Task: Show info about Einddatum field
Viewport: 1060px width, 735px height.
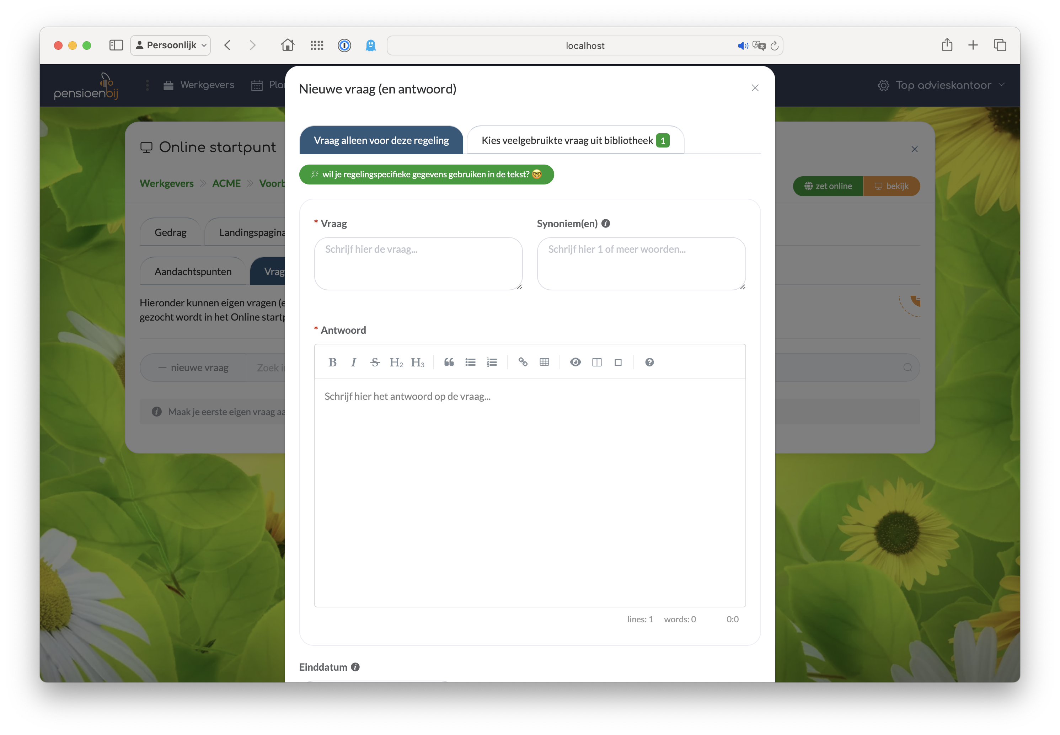Action: click(355, 667)
